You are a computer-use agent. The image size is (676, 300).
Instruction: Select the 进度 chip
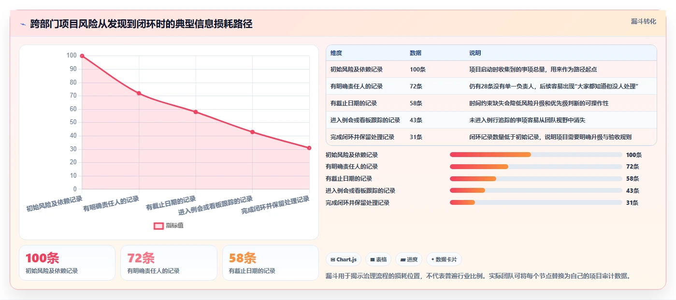pos(409,259)
